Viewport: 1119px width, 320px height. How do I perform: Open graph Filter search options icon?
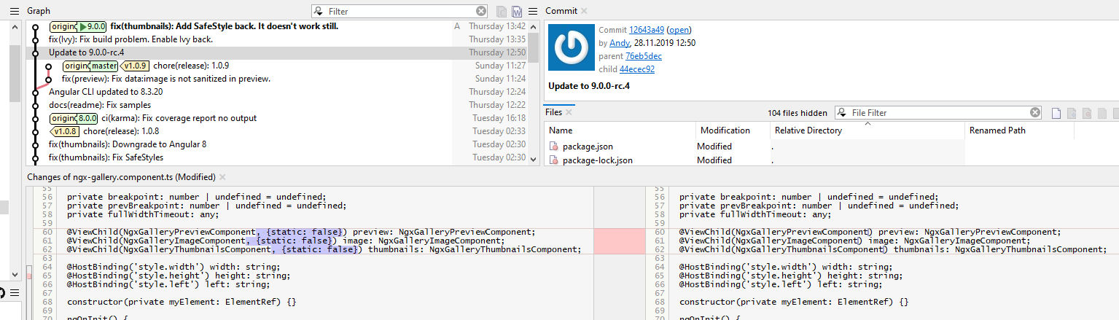click(319, 11)
